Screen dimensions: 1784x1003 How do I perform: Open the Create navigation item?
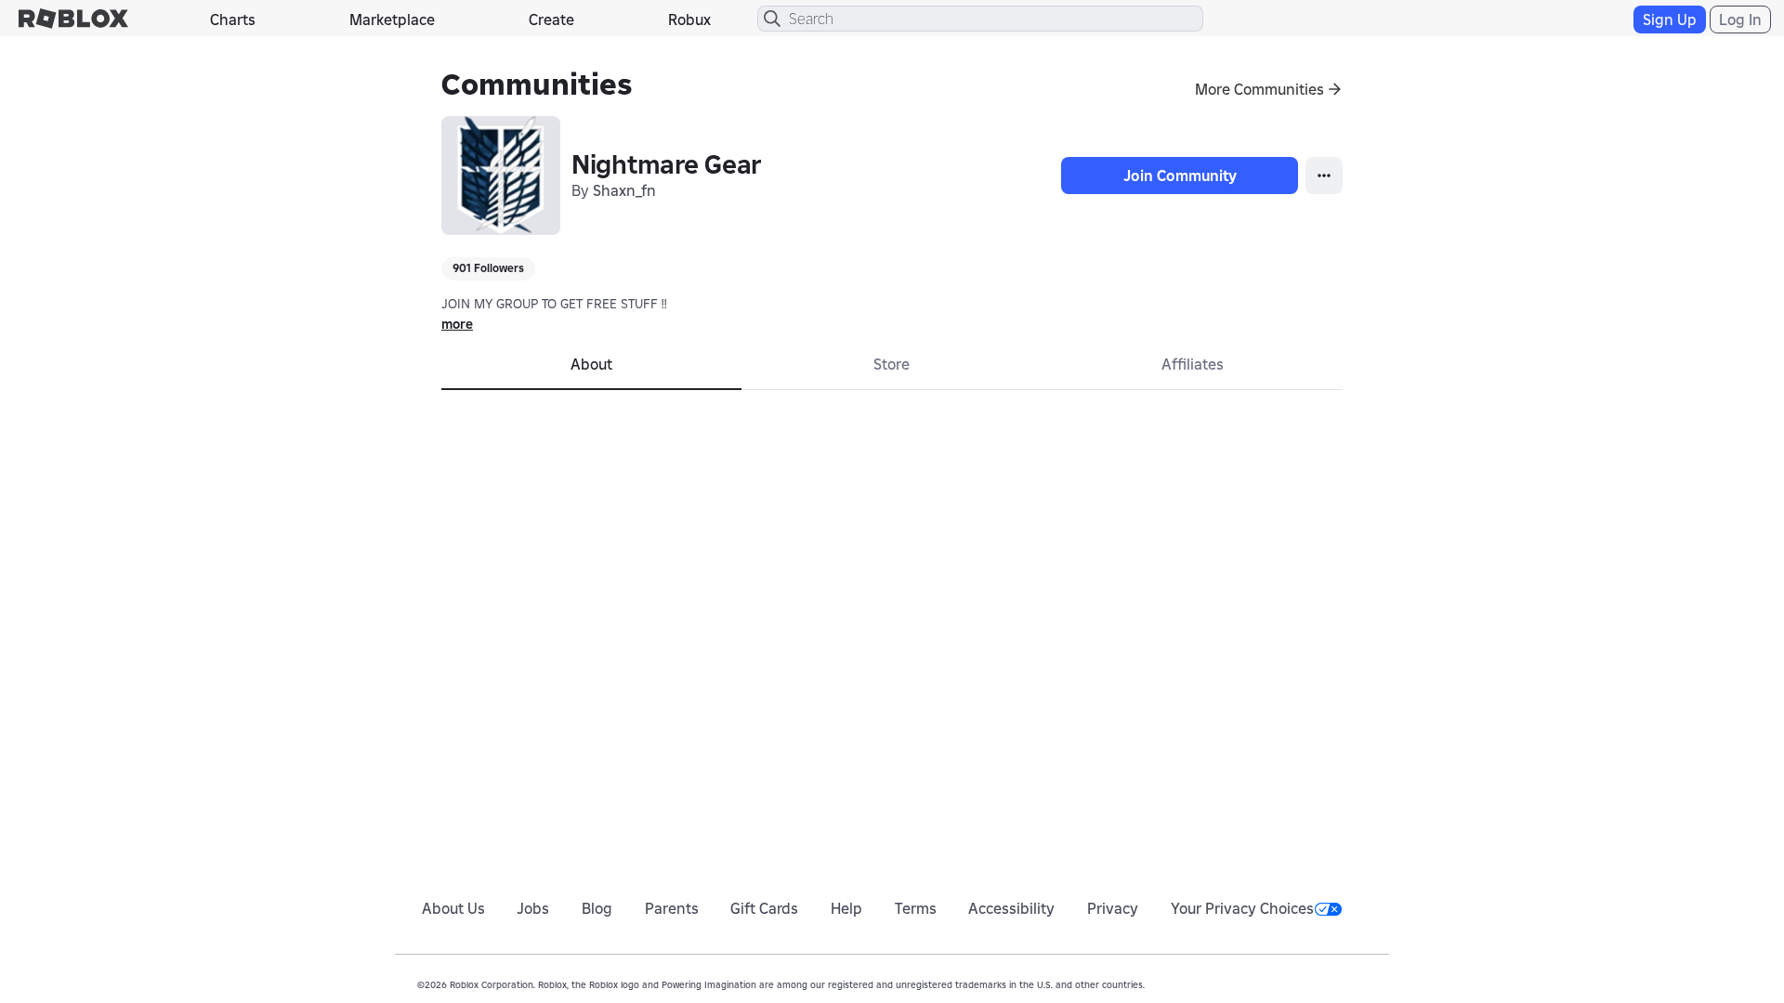551,20
